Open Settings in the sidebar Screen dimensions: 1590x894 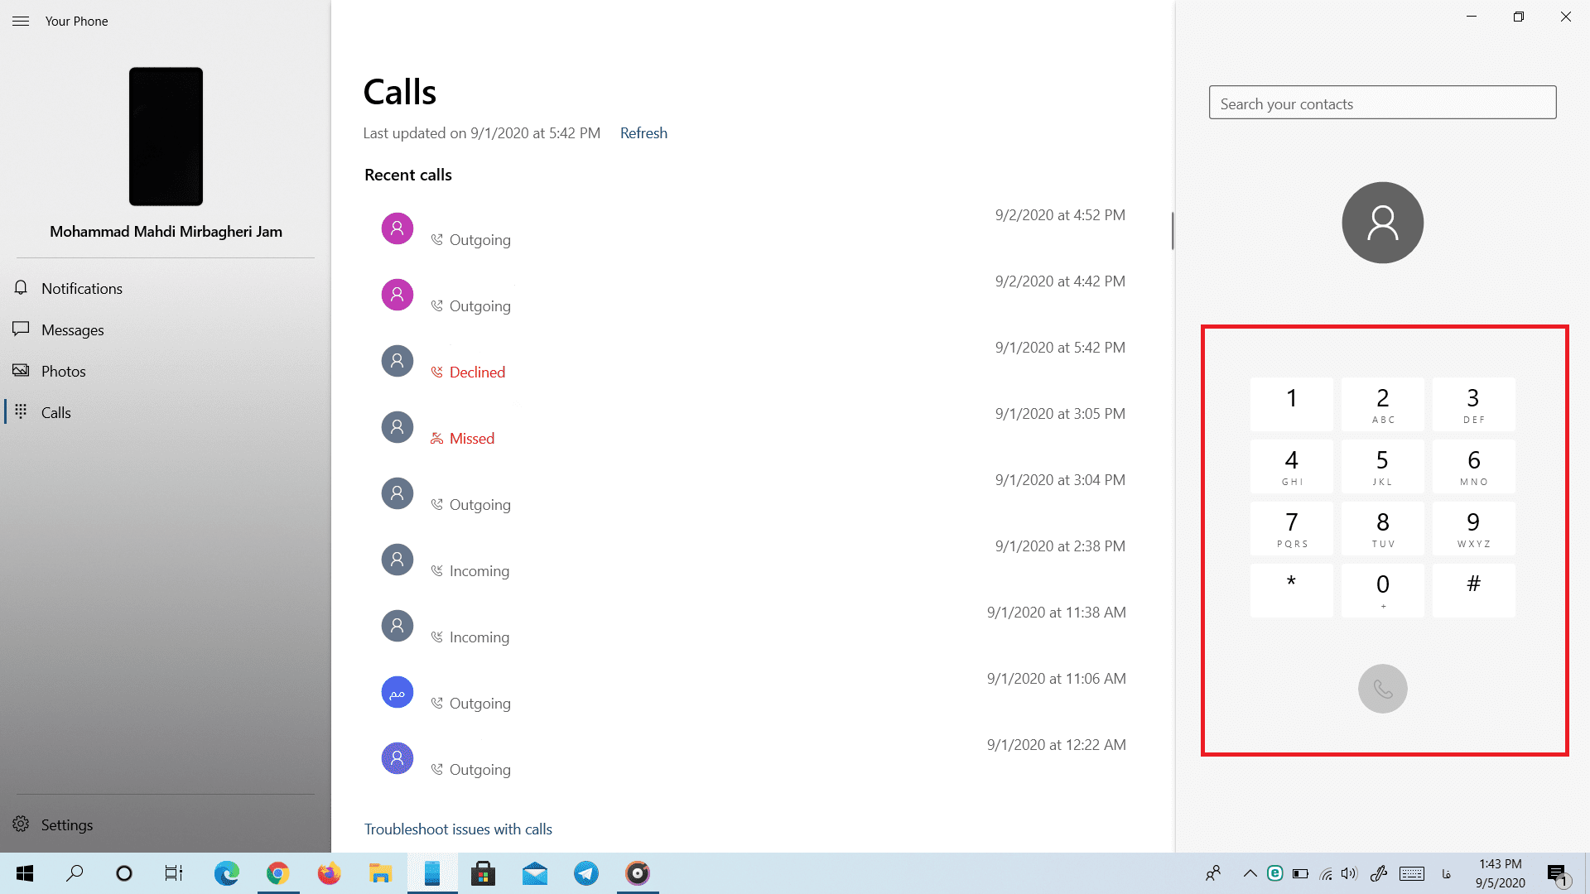pos(165,824)
